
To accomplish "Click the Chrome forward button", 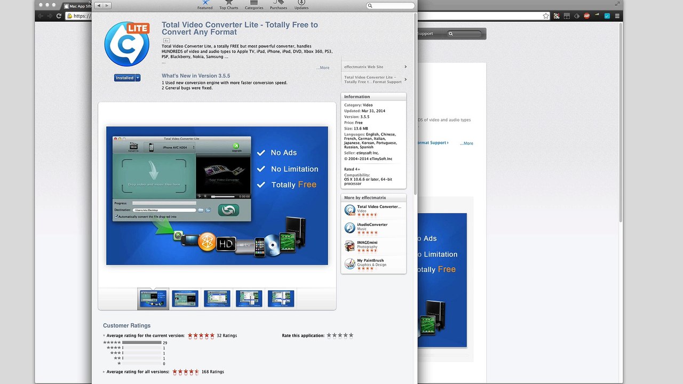I will click(50, 16).
